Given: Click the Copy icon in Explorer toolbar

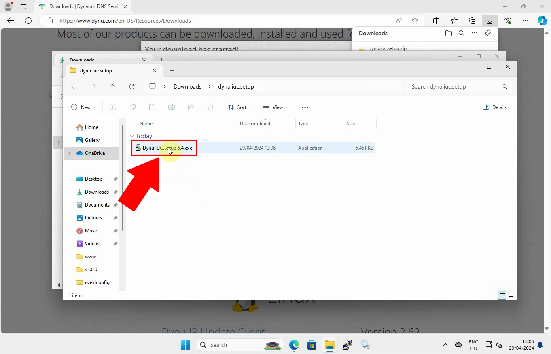Looking at the screenshot, I should click(133, 107).
